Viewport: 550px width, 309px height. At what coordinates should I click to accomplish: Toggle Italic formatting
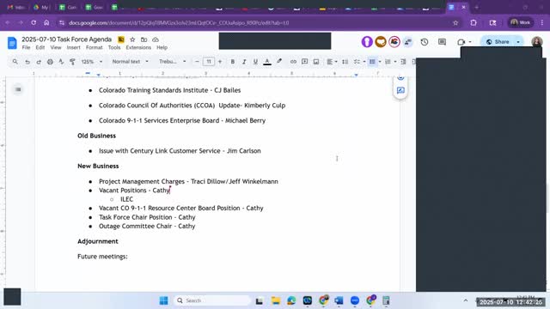[x=244, y=62]
